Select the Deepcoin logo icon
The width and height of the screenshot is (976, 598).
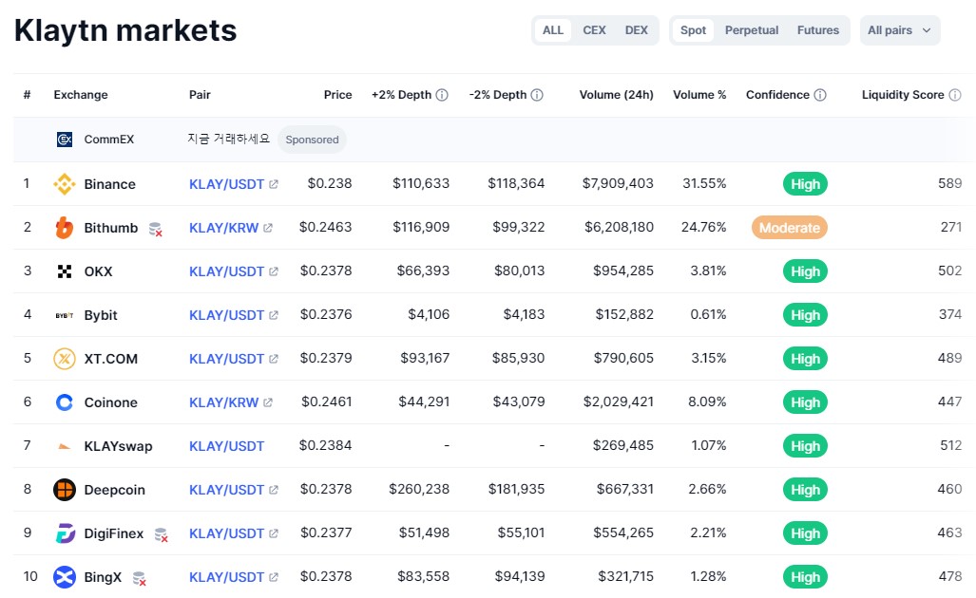point(64,490)
